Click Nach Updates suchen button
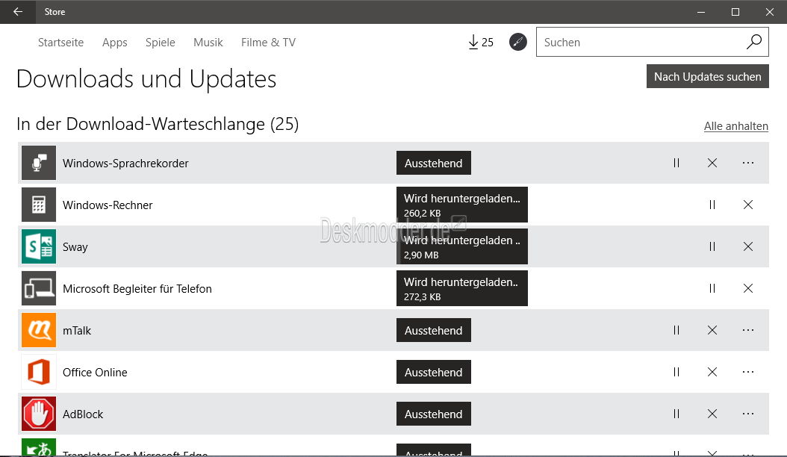 (x=707, y=76)
